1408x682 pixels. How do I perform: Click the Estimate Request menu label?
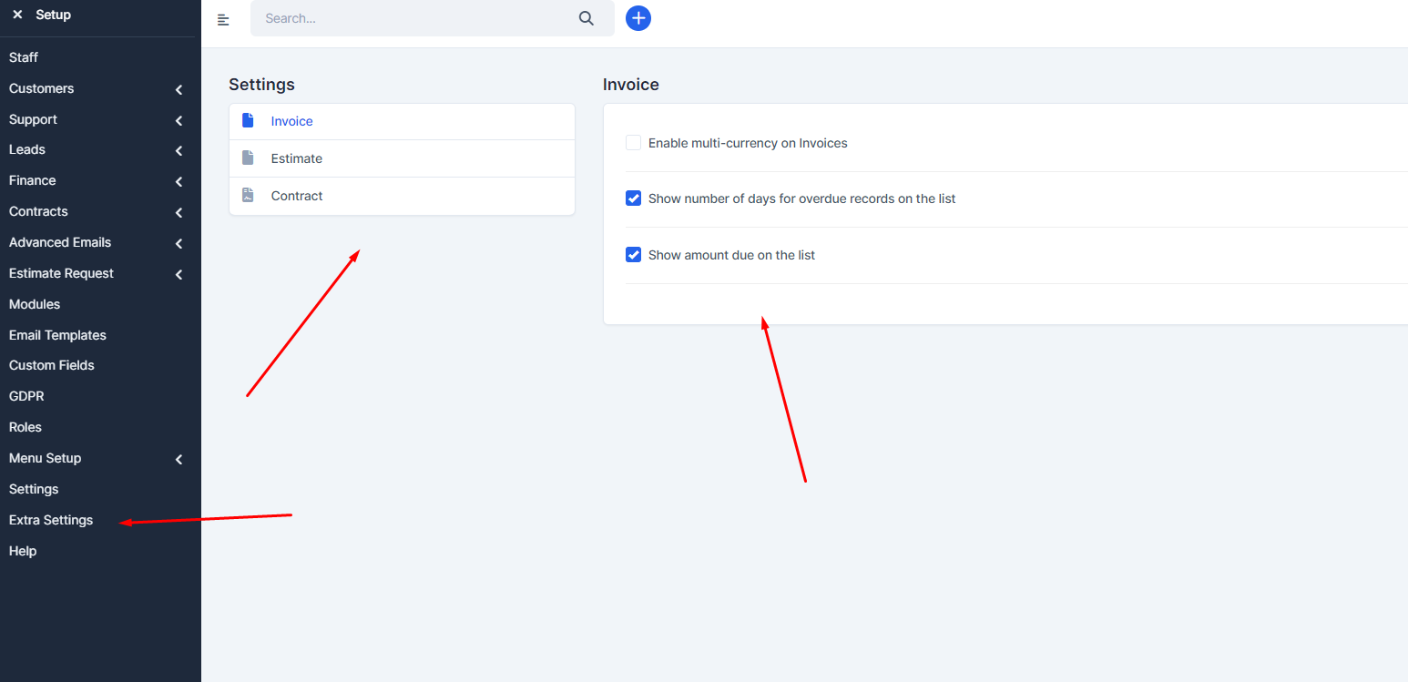[61, 273]
